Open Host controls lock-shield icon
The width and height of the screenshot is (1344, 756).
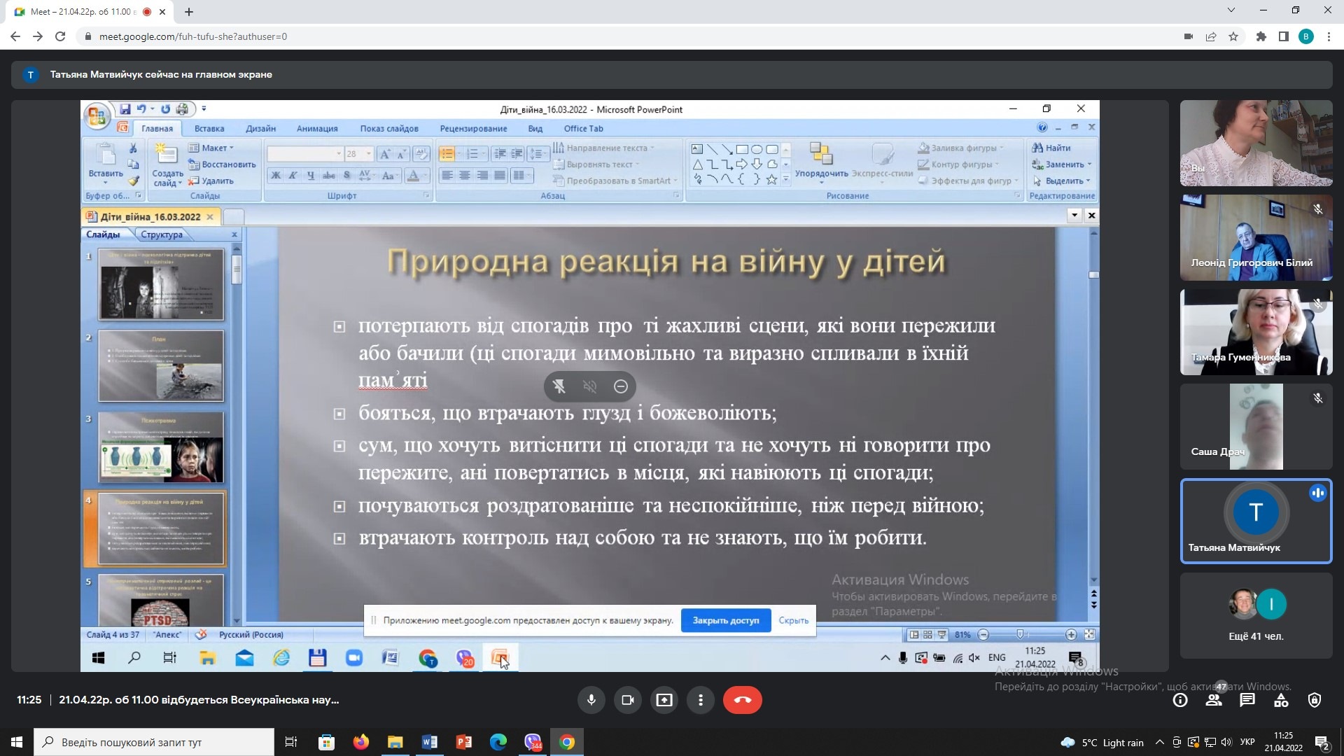(x=1315, y=700)
